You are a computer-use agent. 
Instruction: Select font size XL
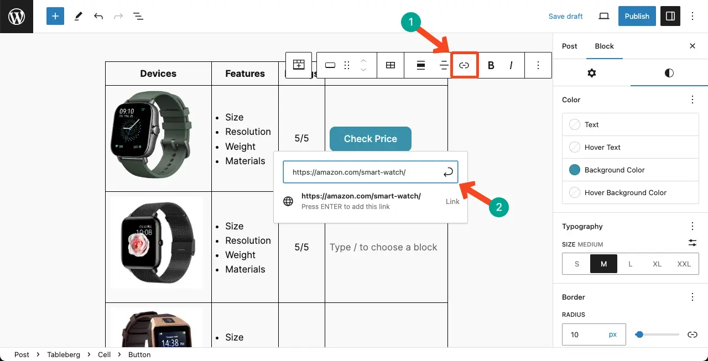657,264
